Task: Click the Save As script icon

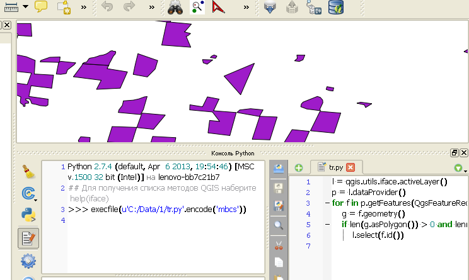Action: coord(279,206)
